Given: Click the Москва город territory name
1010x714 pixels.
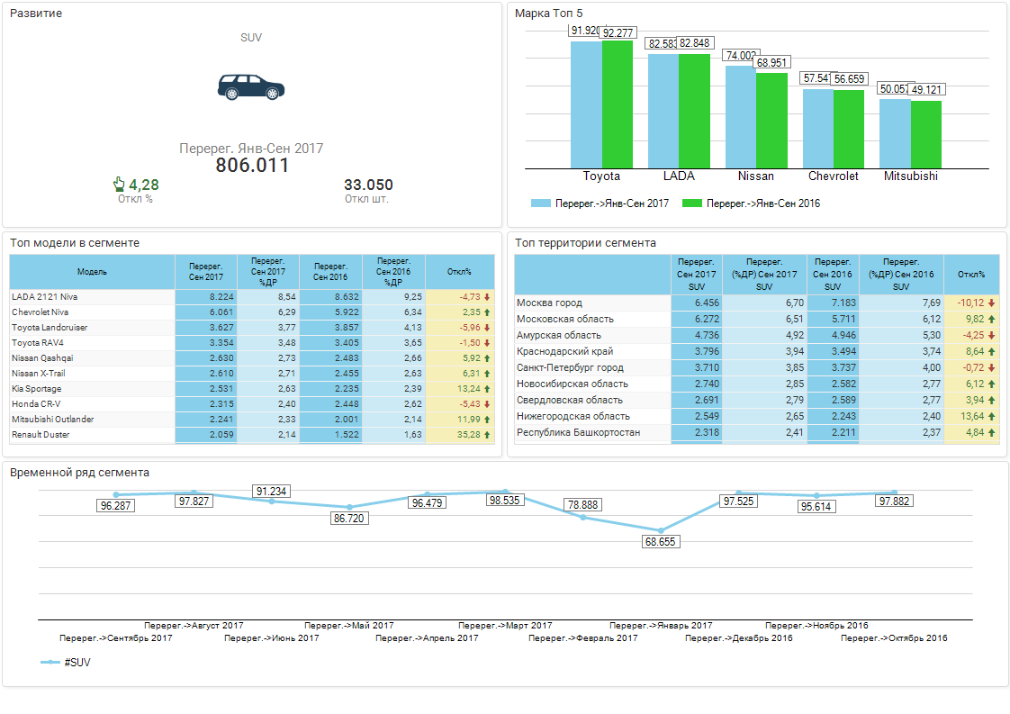Looking at the screenshot, I should click(549, 303).
